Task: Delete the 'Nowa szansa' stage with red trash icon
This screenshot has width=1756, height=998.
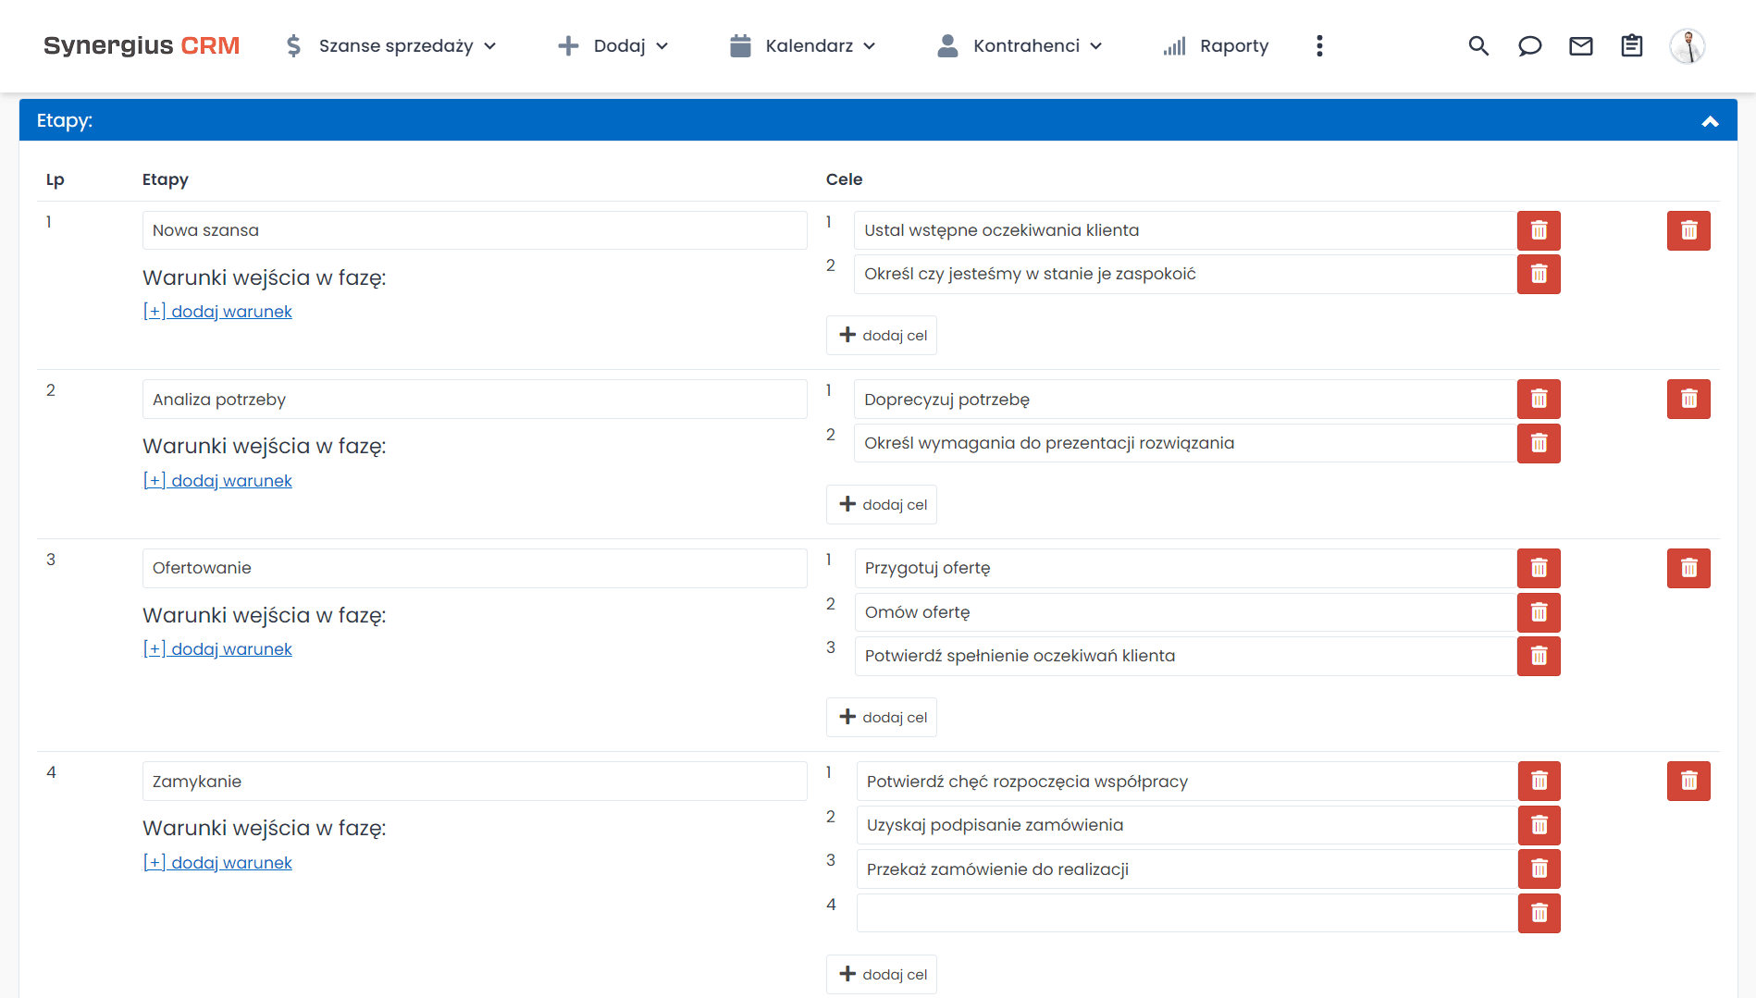Action: (x=1688, y=230)
